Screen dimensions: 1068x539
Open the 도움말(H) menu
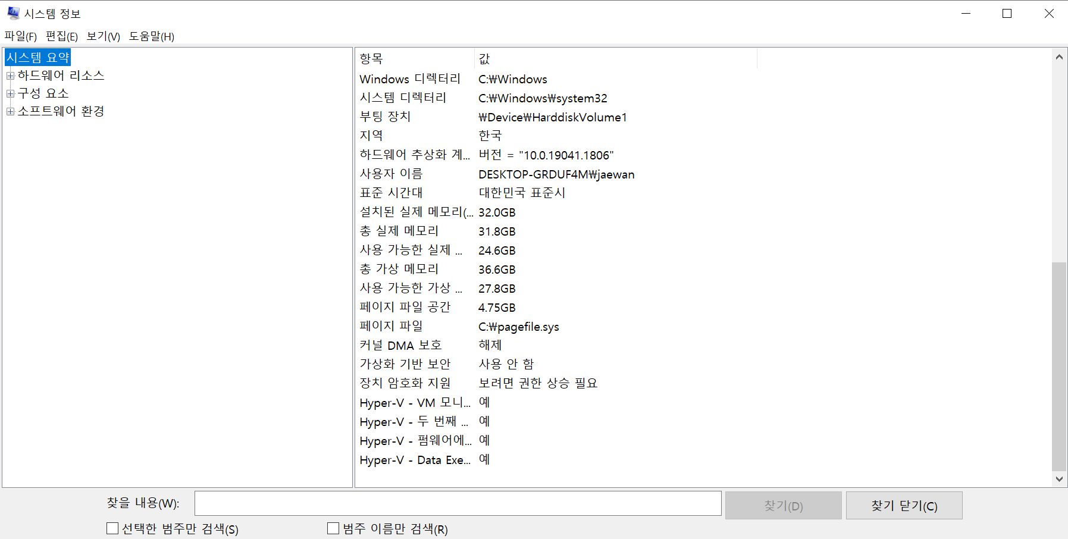(152, 36)
